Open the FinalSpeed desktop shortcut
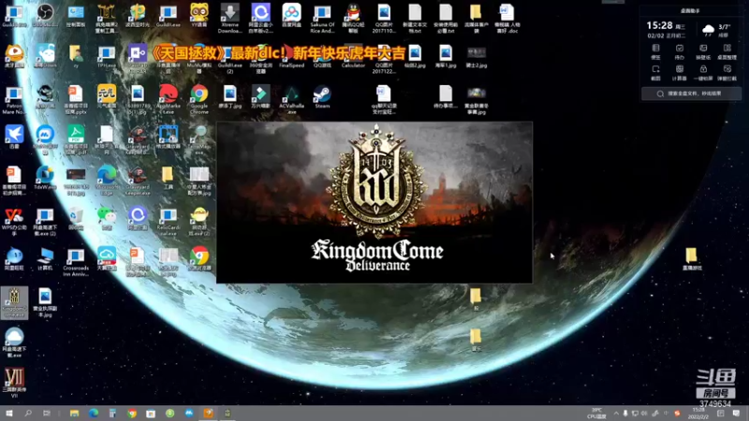Screen dimensions: 749x421 (291, 56)
